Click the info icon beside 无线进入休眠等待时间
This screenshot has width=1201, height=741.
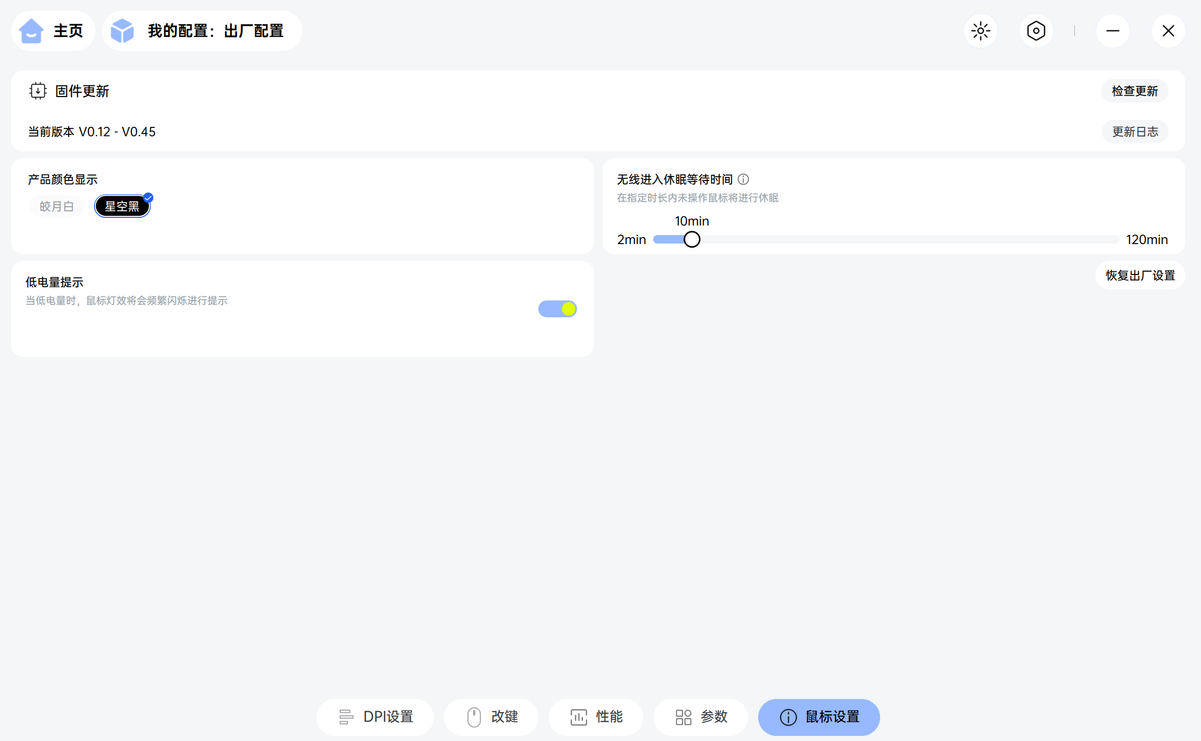[743, 179]
